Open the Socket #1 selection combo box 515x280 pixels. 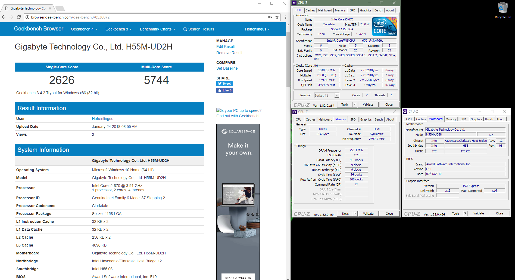[x=326, y=95]
